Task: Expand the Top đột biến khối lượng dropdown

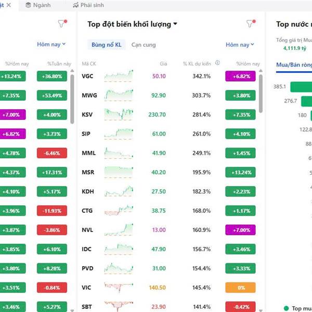Action: click(x=175, y=24)
